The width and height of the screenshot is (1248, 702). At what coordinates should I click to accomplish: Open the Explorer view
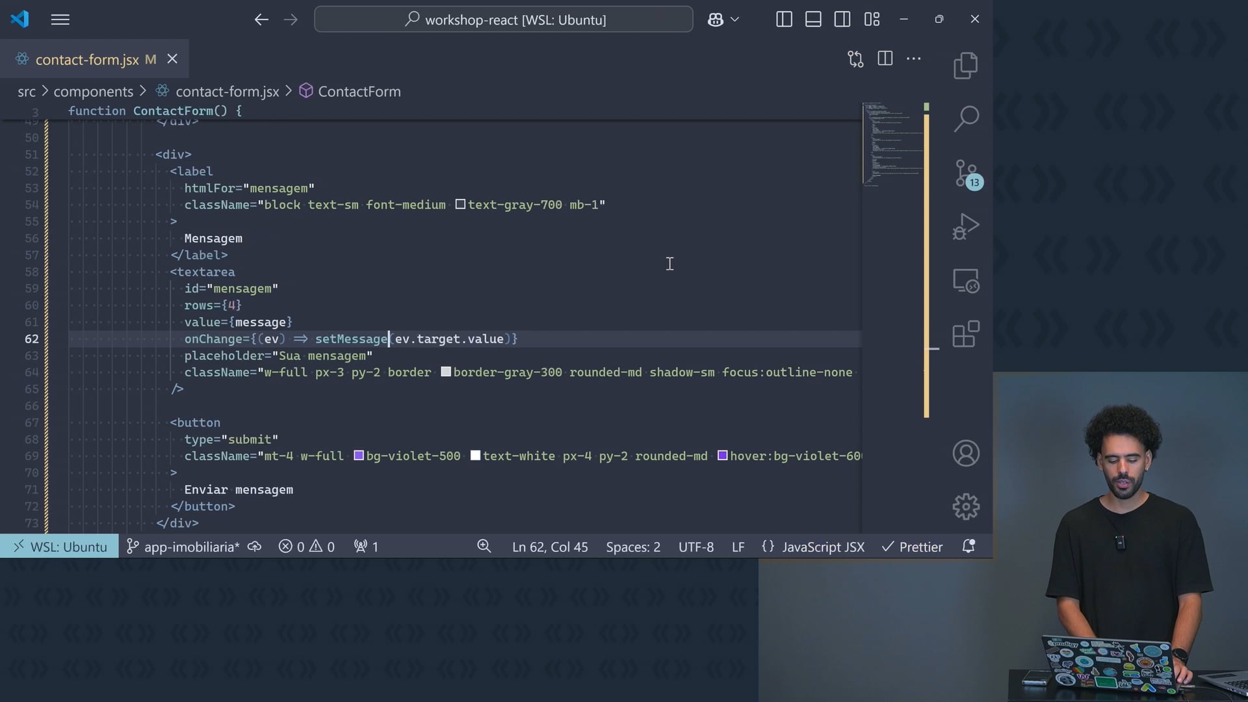(x=966, y=65)
